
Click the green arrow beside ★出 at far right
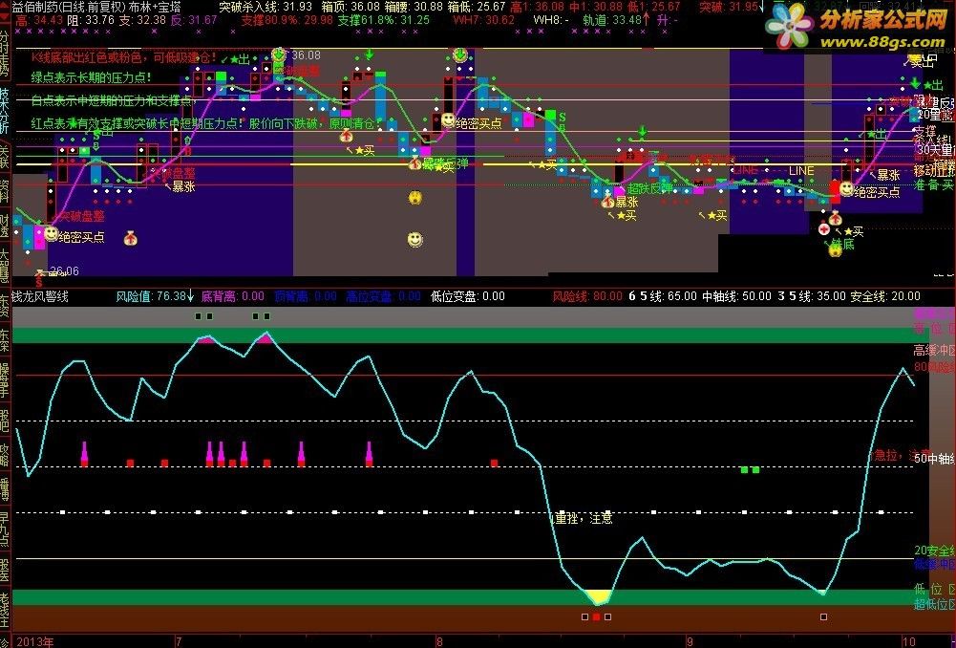pyautogui.click(x=915, y=84)
